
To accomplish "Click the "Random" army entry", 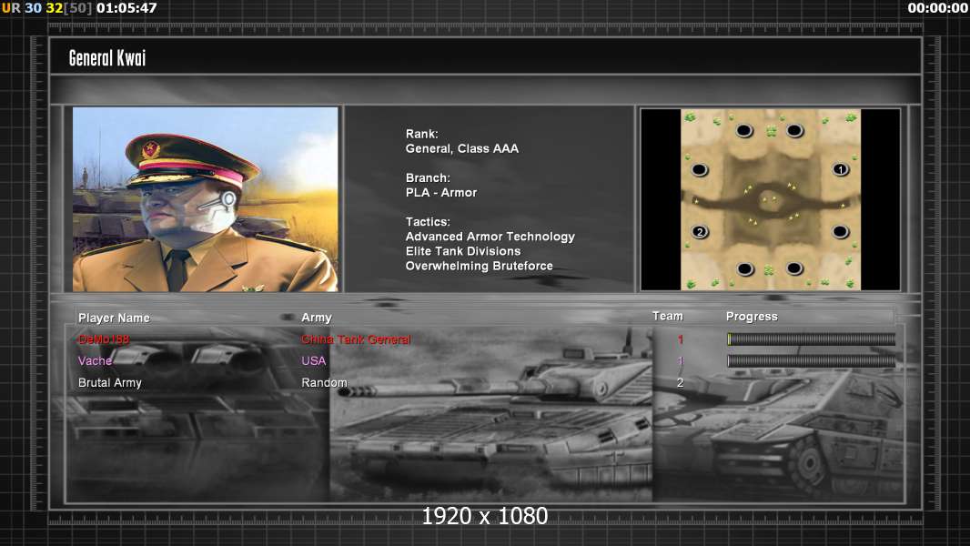I will [324, 383].
